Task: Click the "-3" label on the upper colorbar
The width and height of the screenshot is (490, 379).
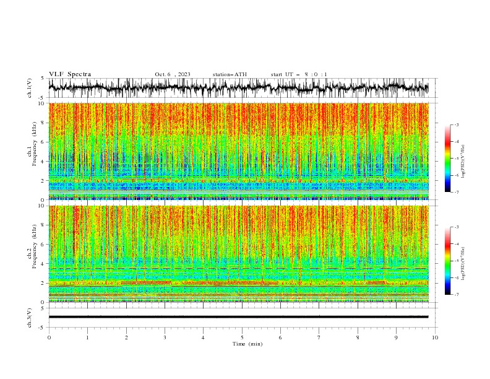Action: click(x=456, y=124)
